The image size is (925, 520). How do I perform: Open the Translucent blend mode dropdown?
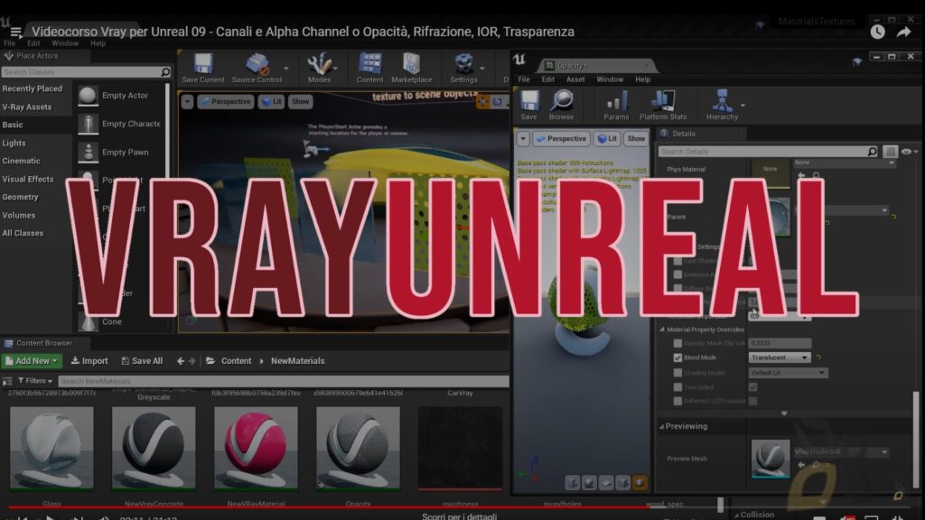(x=780, y=357)
